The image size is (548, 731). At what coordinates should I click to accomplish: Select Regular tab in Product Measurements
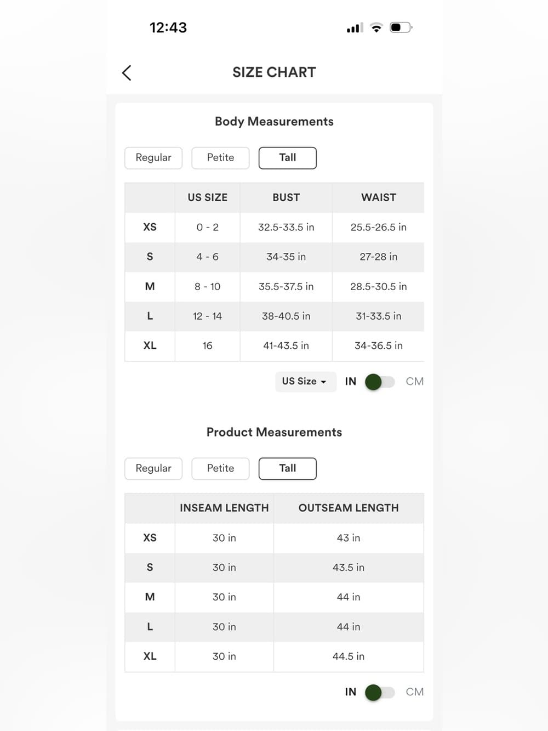pyautogui.click(x=153, y=468)
